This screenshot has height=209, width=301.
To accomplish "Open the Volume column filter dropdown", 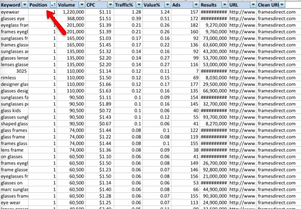I will pos(82,5).
